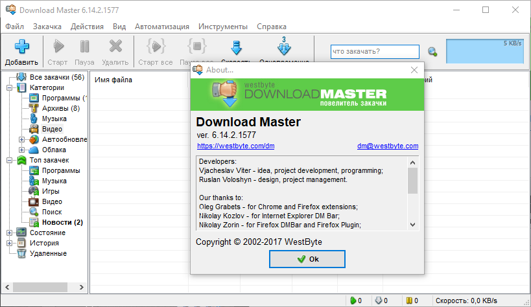Click Ok button in About dialog

click(x=307, y=259)
